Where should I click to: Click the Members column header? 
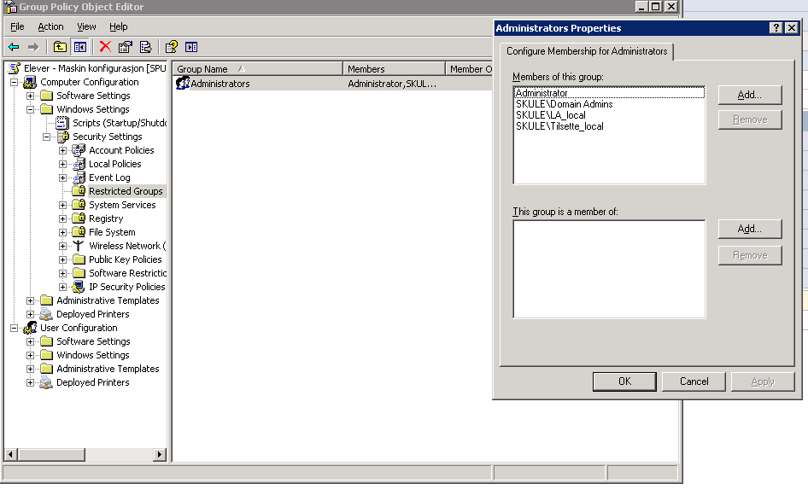(x=394, y=69)
